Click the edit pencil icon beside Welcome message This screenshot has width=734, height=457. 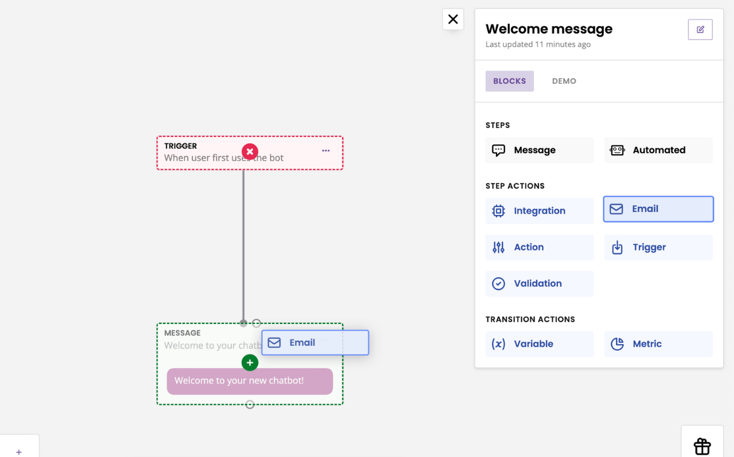[700, 29]
